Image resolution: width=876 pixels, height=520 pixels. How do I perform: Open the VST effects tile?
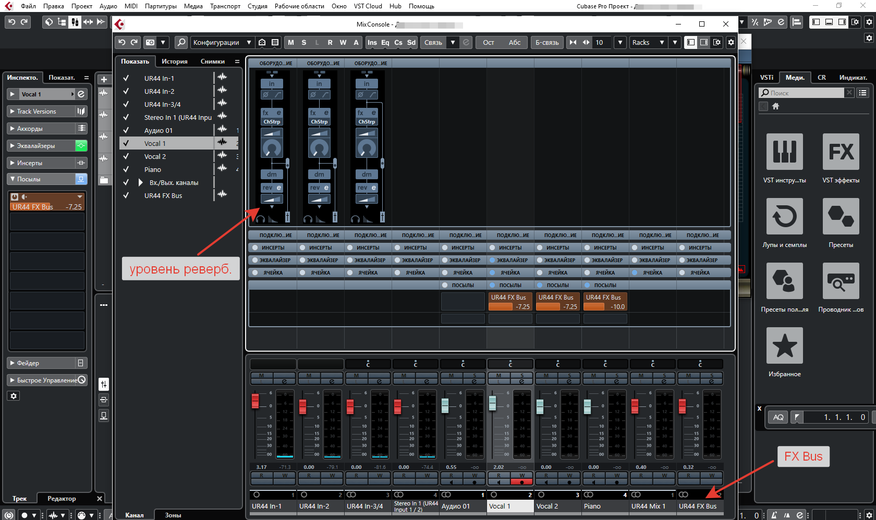(x=841, y=152)
